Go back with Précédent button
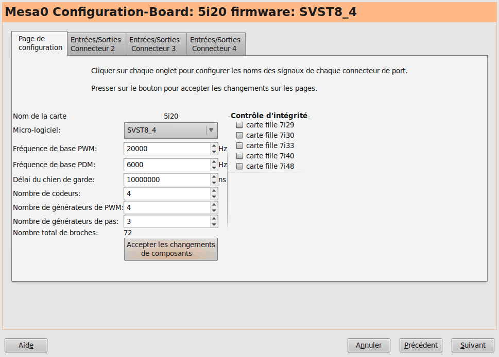Image resolution: width=499 pixels, height=357 pixels. (421, 345)
